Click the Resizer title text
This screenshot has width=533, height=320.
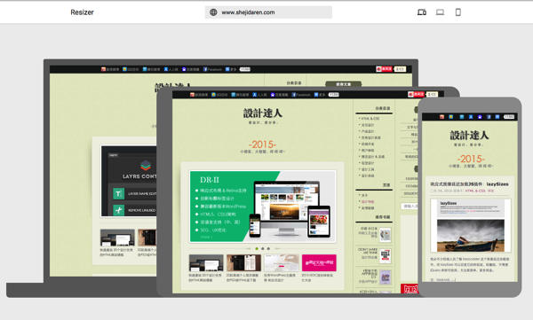pos(82,12)
